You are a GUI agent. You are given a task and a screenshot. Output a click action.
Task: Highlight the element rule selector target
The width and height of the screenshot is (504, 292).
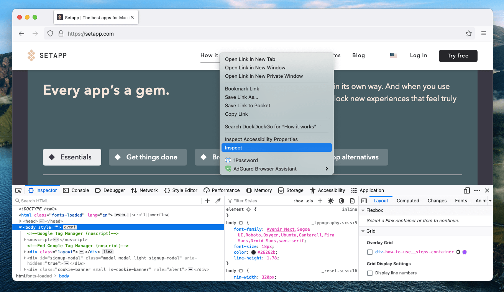click(249, 210)
